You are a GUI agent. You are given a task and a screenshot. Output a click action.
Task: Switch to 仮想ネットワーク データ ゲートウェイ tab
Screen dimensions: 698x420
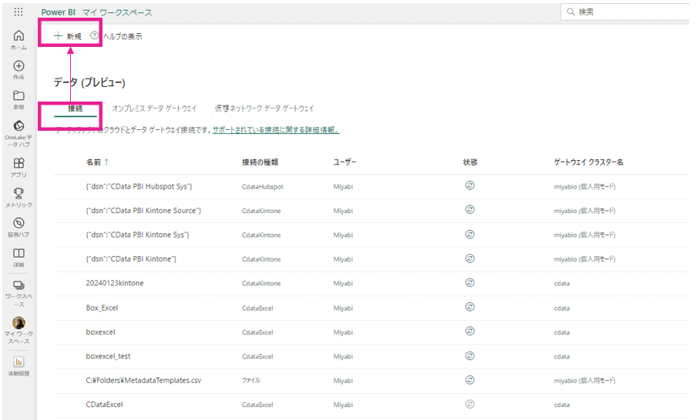click(x=264, y=108)
